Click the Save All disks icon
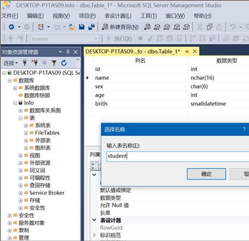 [91, 27]
